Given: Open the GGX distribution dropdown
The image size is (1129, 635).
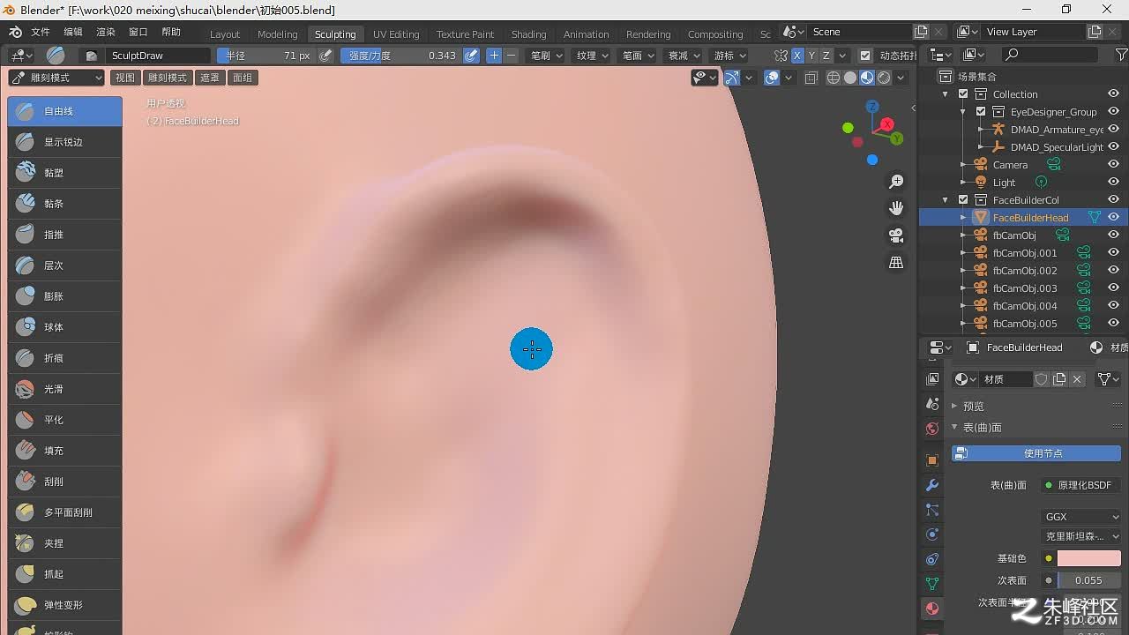Looking at the screenshot, I should coord(1081,517).
